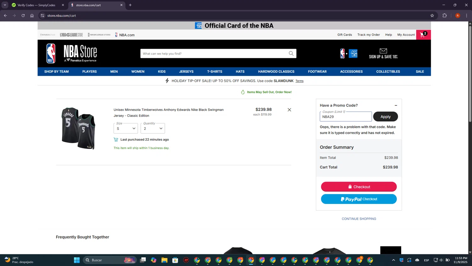The width and height of the screenshot is (472, 266).
Task: Open the weather widget showing 28°C
Action: pyautogui.click(x=19, y=260)
